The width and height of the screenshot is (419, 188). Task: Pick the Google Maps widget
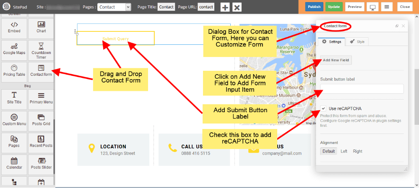click(14, 50)
